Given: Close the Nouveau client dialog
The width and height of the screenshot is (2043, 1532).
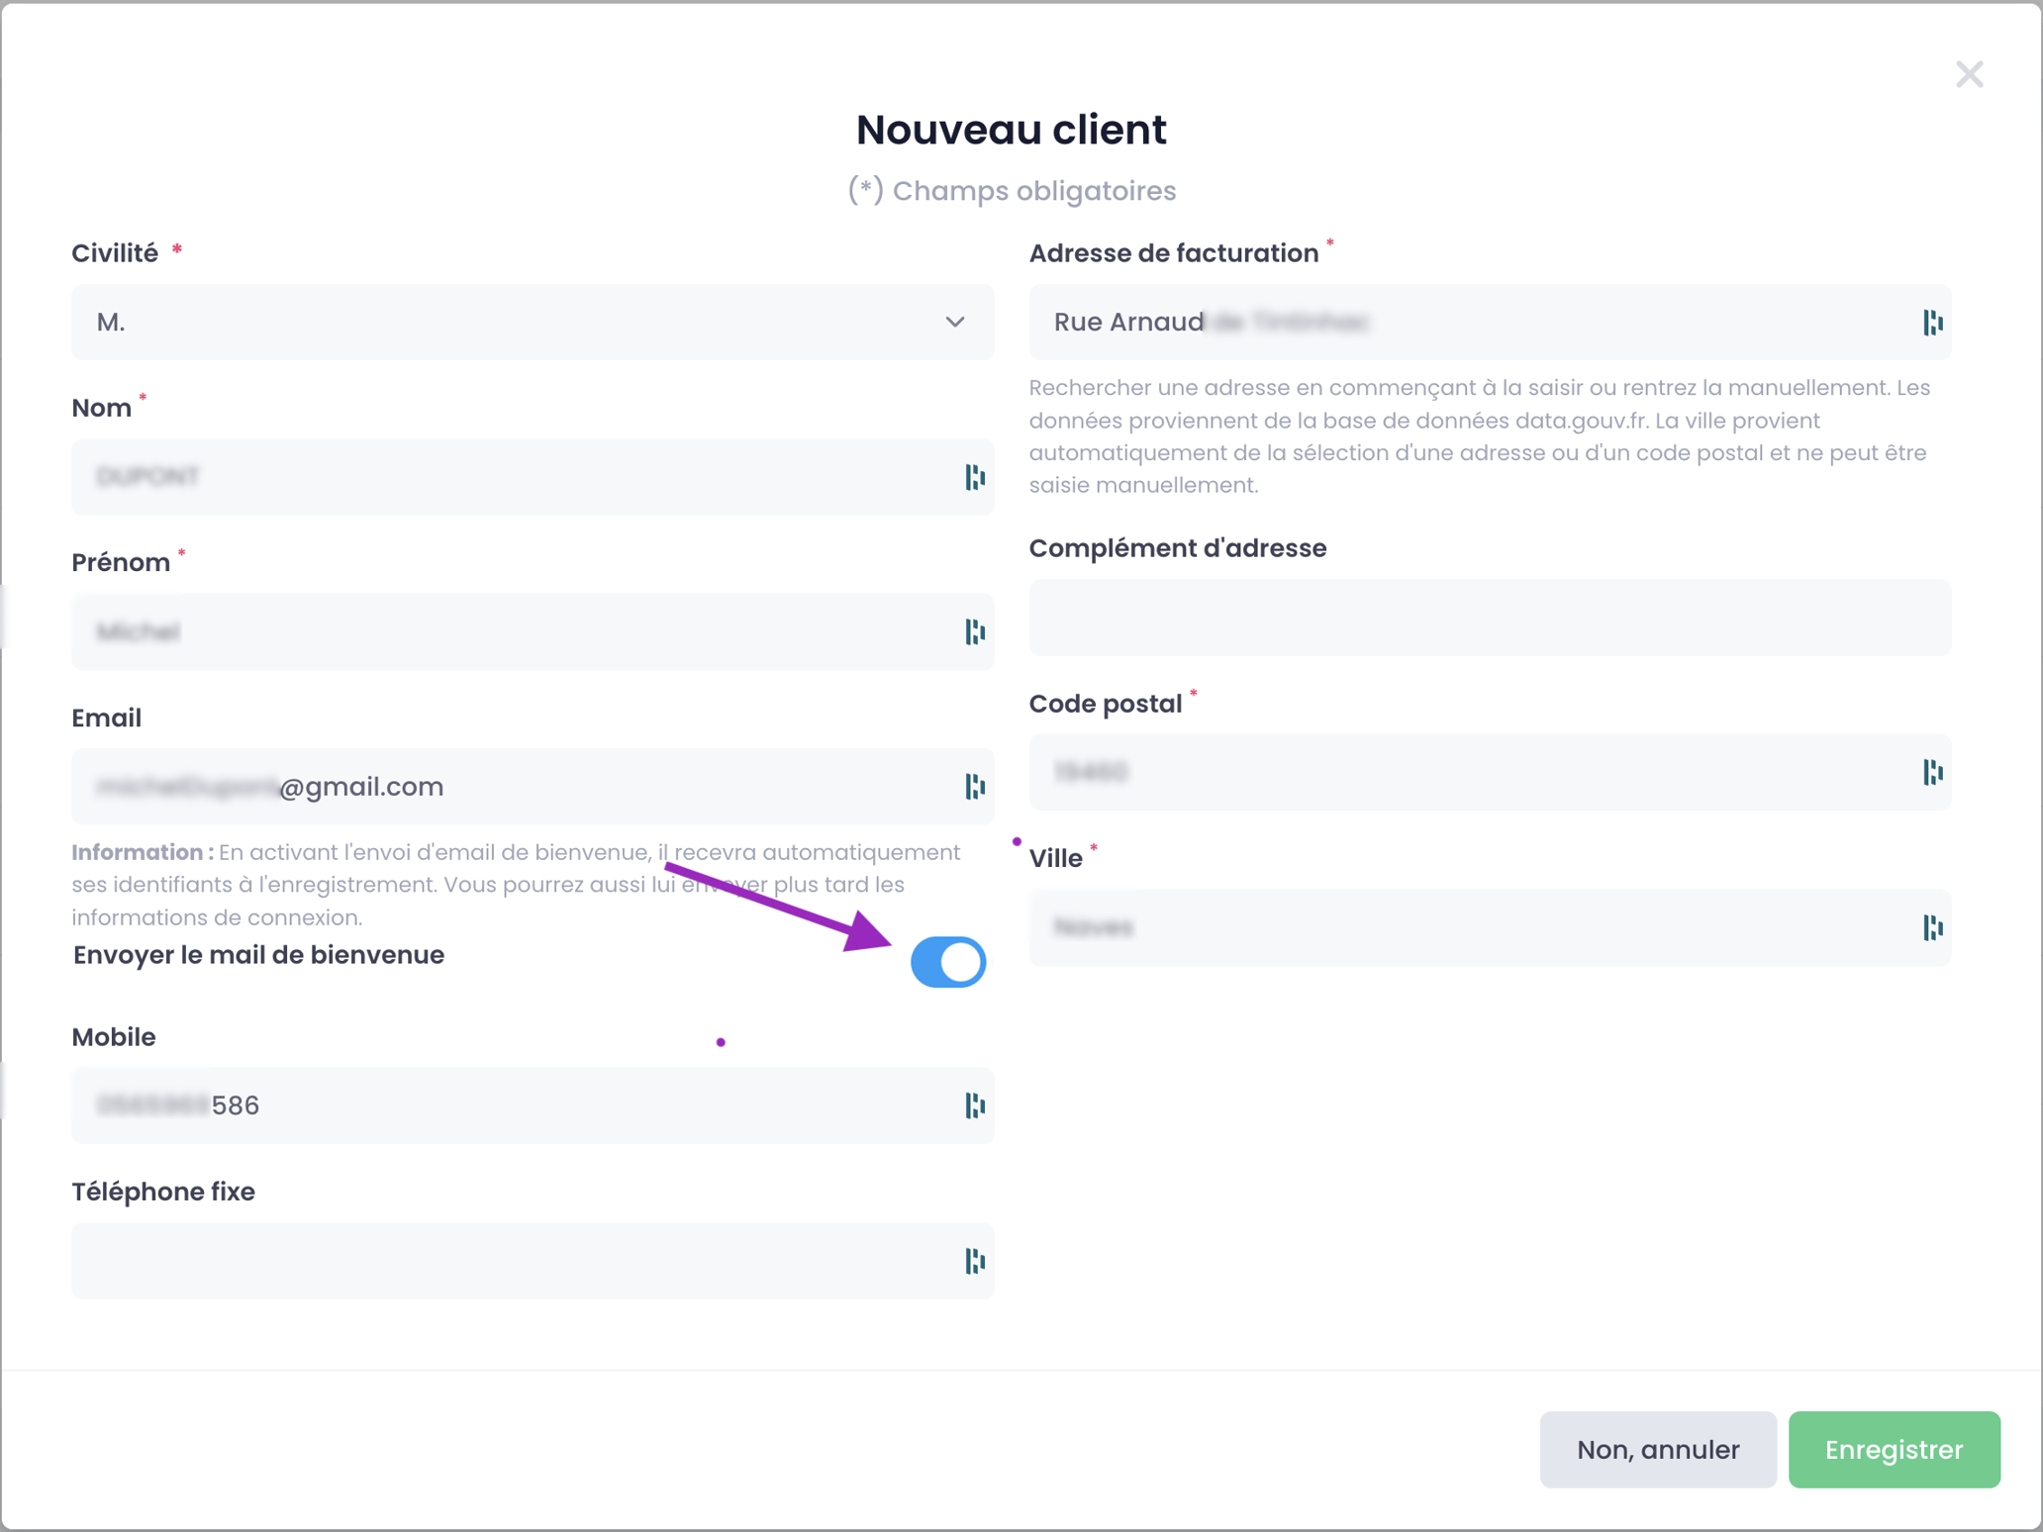Looking at the screenshot, I should (1969, 74).
